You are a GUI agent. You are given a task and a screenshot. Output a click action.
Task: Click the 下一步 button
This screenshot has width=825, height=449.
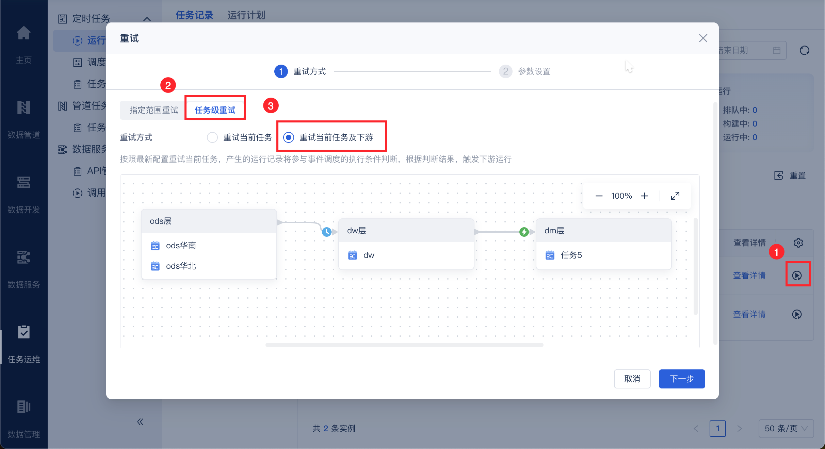click(682, 379)
